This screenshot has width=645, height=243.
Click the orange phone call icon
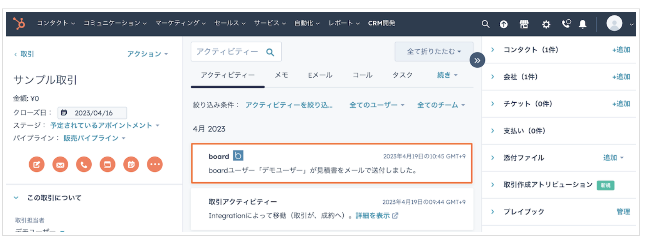point(84,165)
